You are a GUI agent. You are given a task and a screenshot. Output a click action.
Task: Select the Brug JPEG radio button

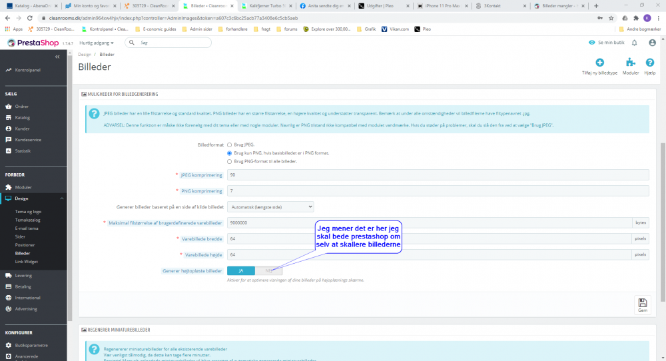click(x=229, y=145)
